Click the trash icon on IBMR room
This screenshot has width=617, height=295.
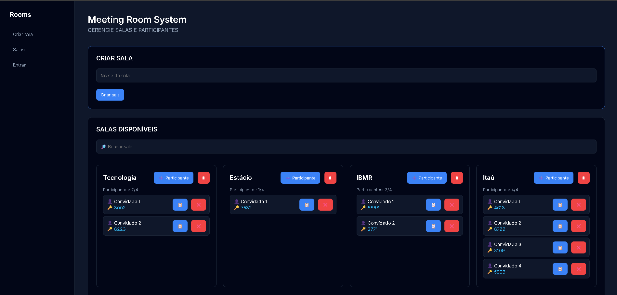(457, 178)
